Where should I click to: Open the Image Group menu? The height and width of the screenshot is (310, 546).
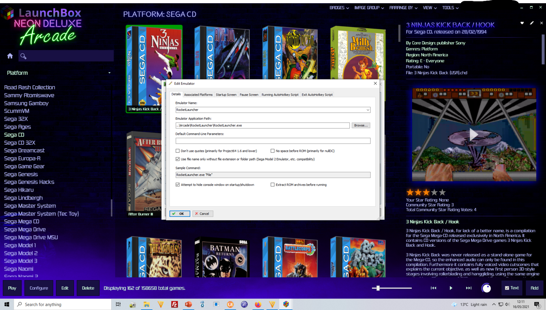(369, 8)
